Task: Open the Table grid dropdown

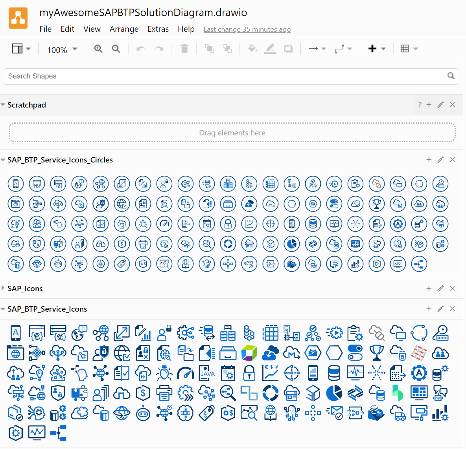Action: click(x=409, y=49)
